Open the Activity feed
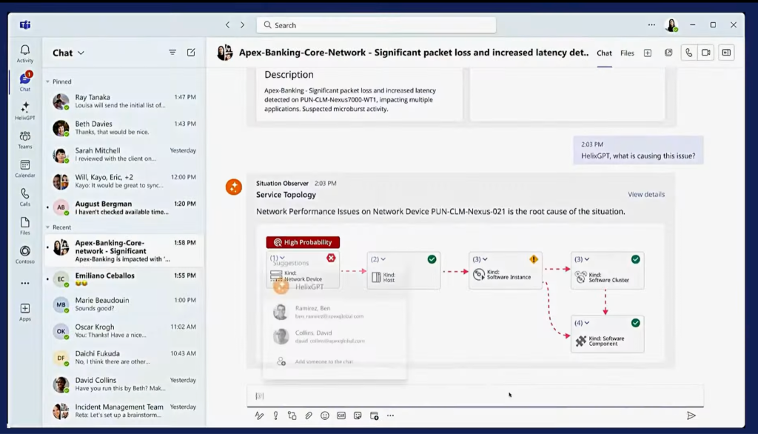758x434 pixels. click(x=25, y=54)
